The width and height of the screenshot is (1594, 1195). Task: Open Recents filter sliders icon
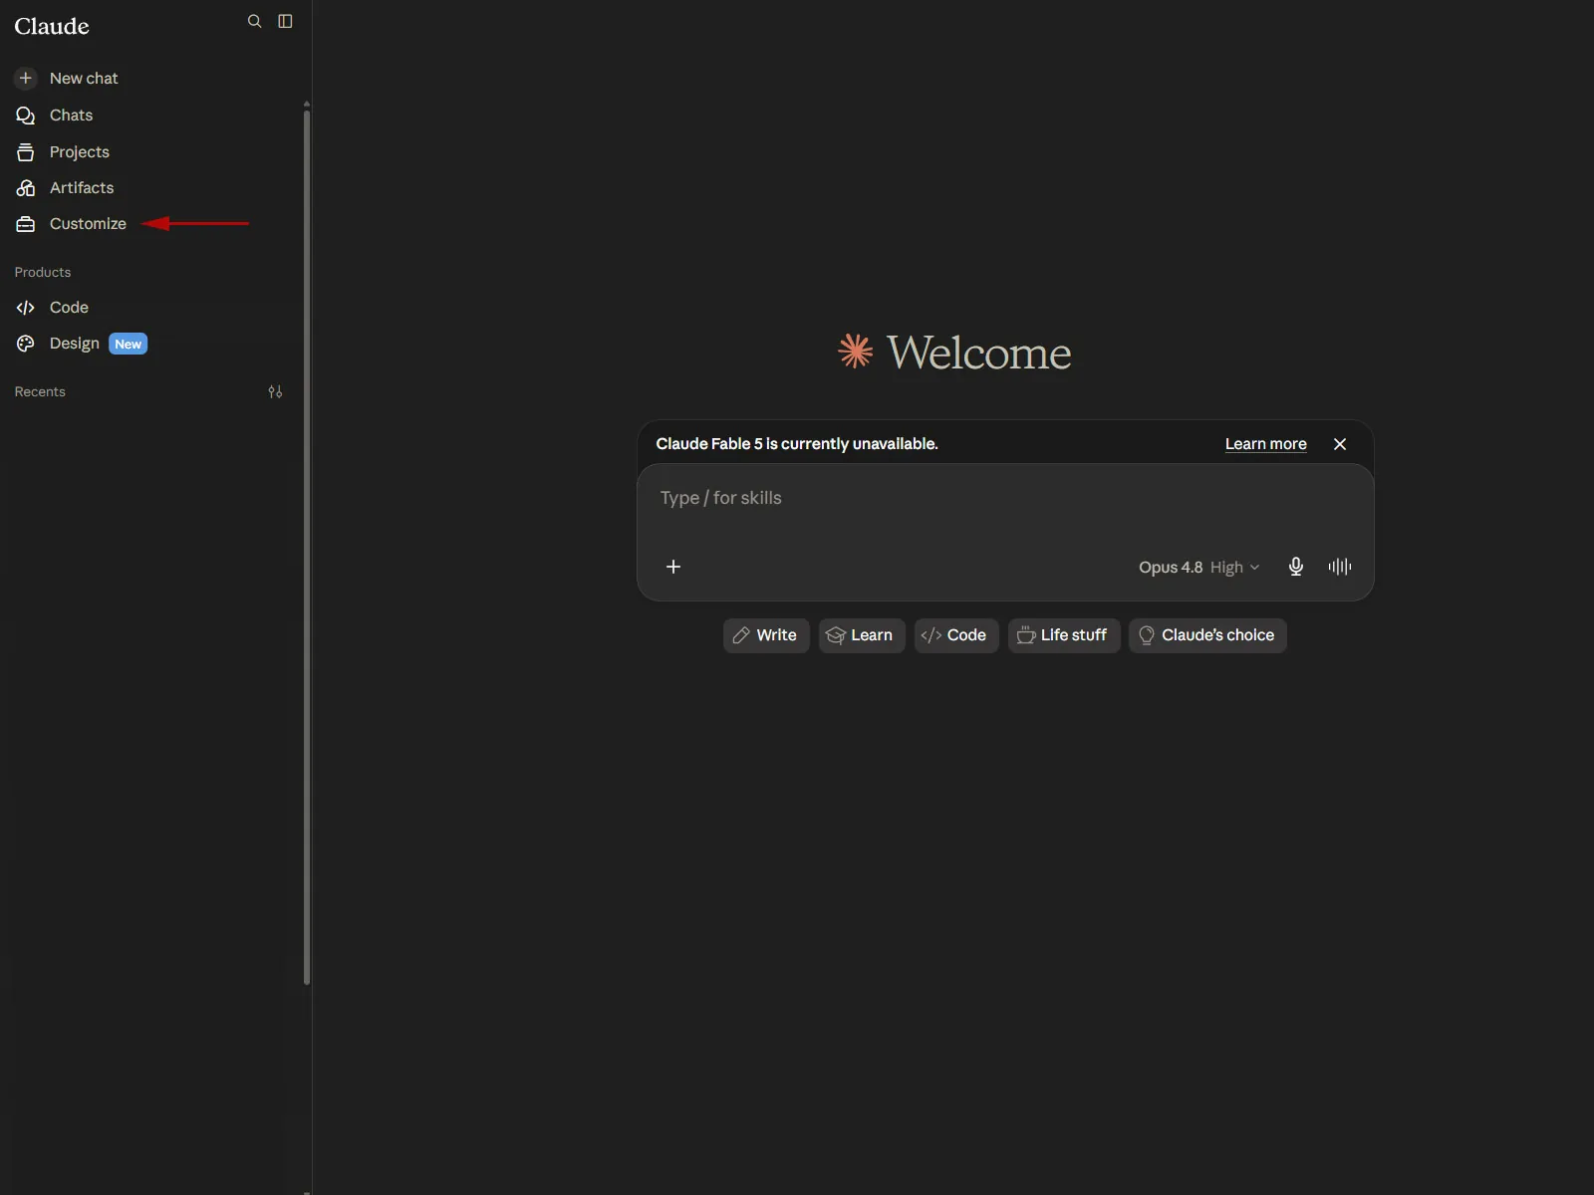pyautogui.click(x=276, y=392)
